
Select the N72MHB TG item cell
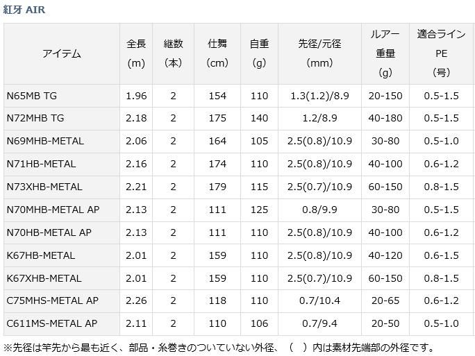62,119
